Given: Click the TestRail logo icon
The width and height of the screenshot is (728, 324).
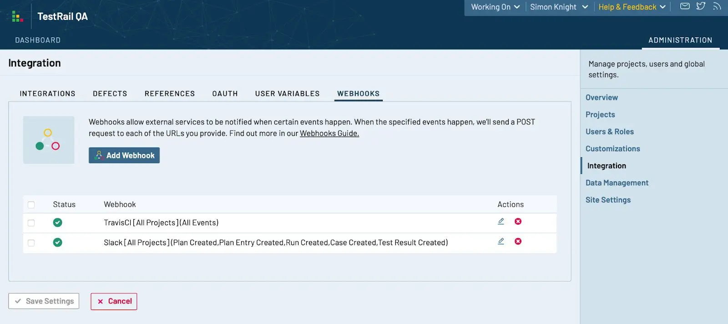Looking at the screenshot, I should [x=17, y=16].
